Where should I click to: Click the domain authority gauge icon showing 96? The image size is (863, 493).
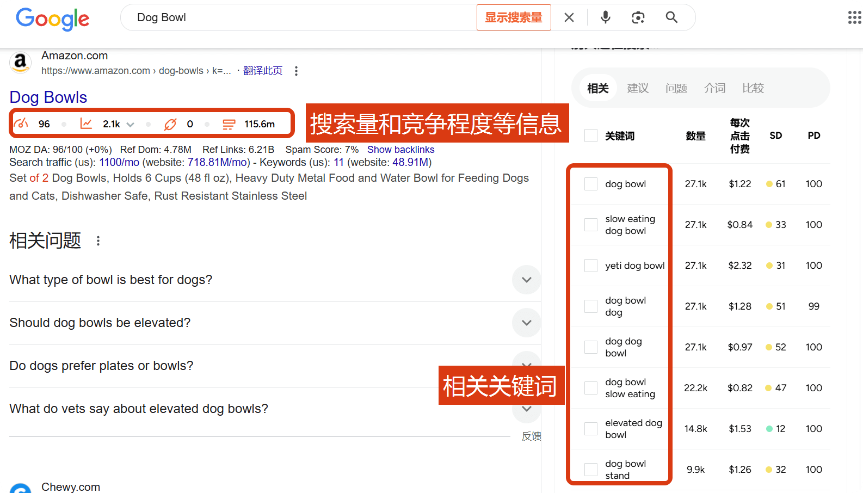(x=21, y=124)
